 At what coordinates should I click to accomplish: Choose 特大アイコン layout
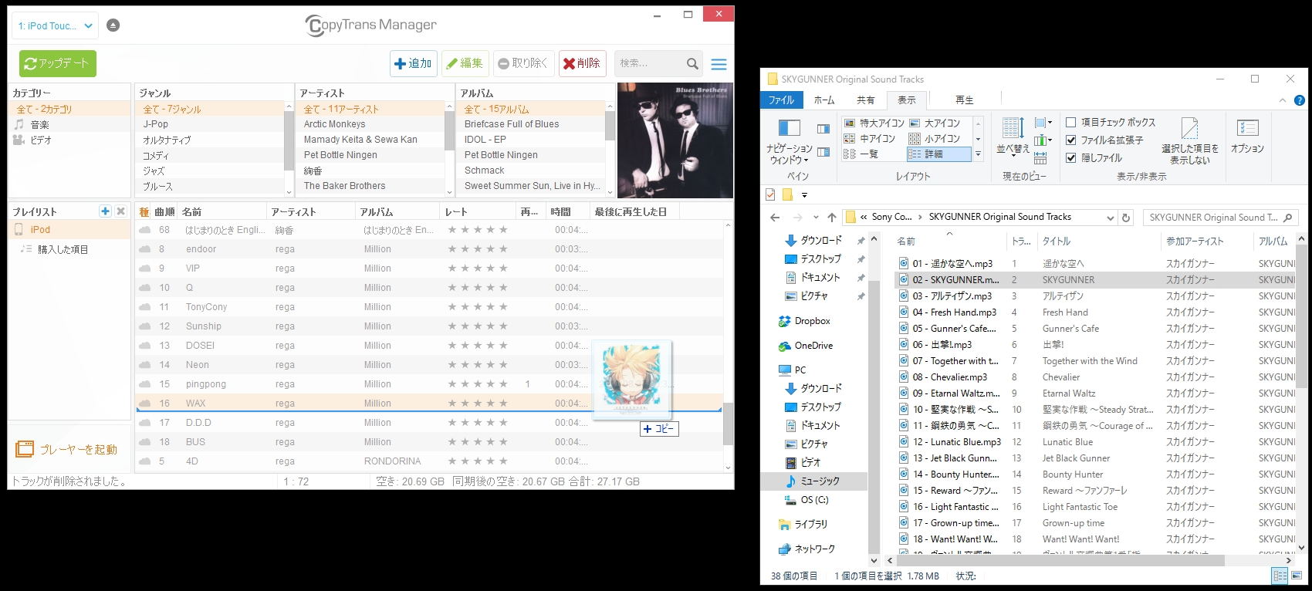[x=874, y=123]
